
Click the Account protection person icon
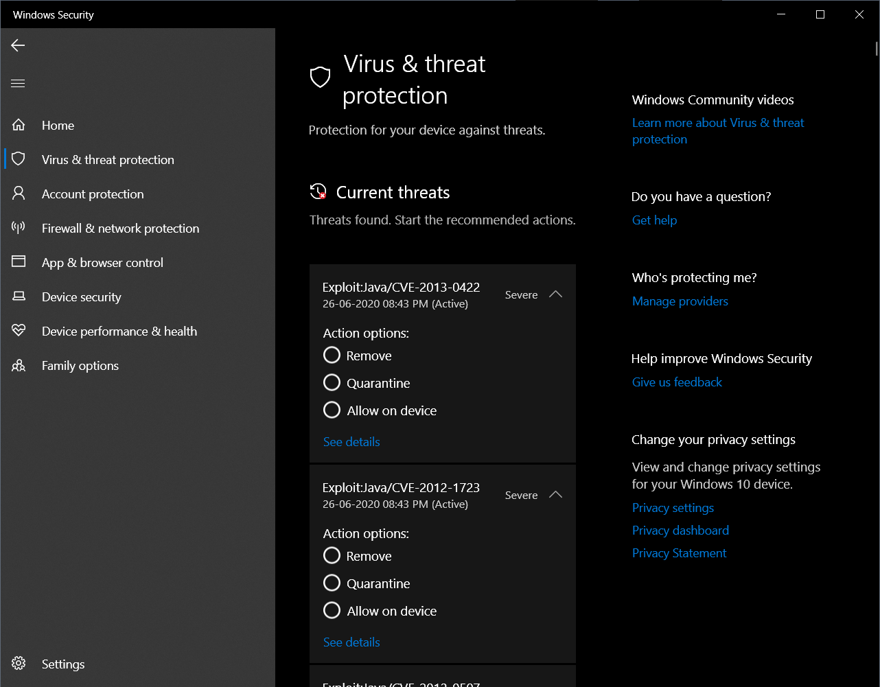[x=19, y=194]
